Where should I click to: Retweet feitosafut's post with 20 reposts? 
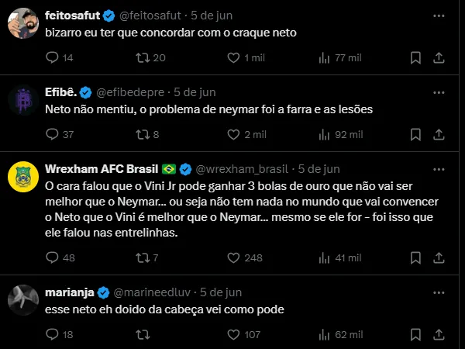pyautogui.click(x=142, y=57)
